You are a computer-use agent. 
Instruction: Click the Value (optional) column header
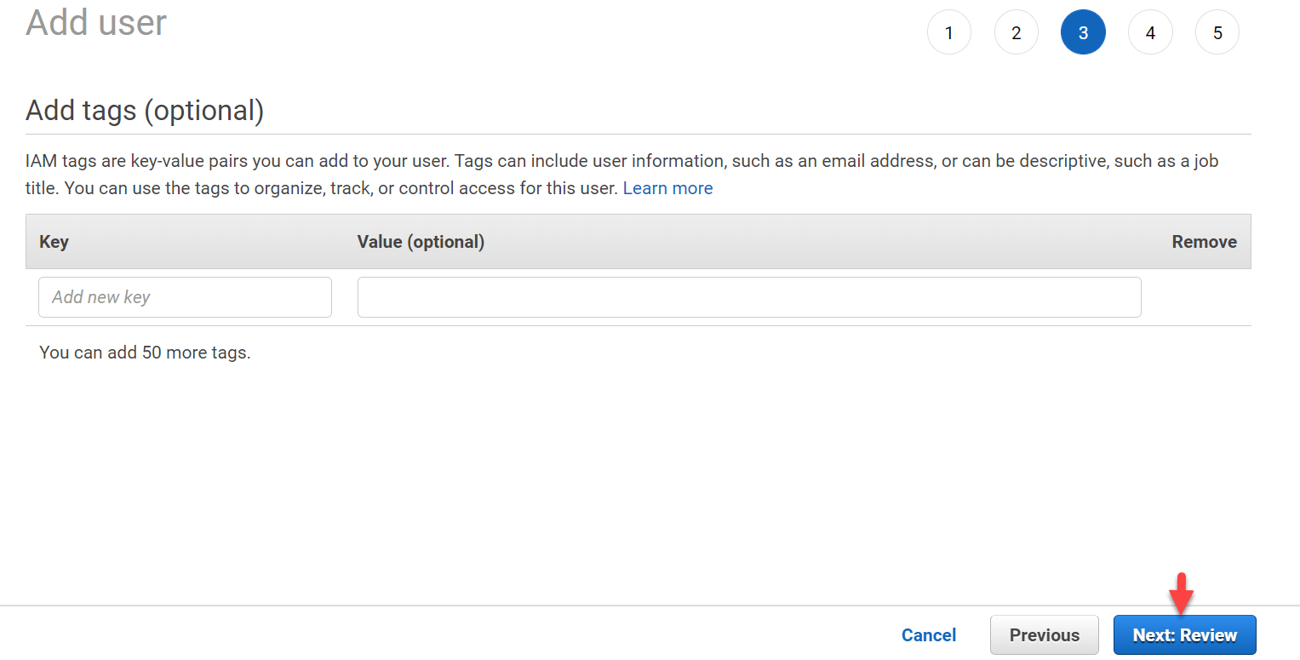tap(421, 242)
